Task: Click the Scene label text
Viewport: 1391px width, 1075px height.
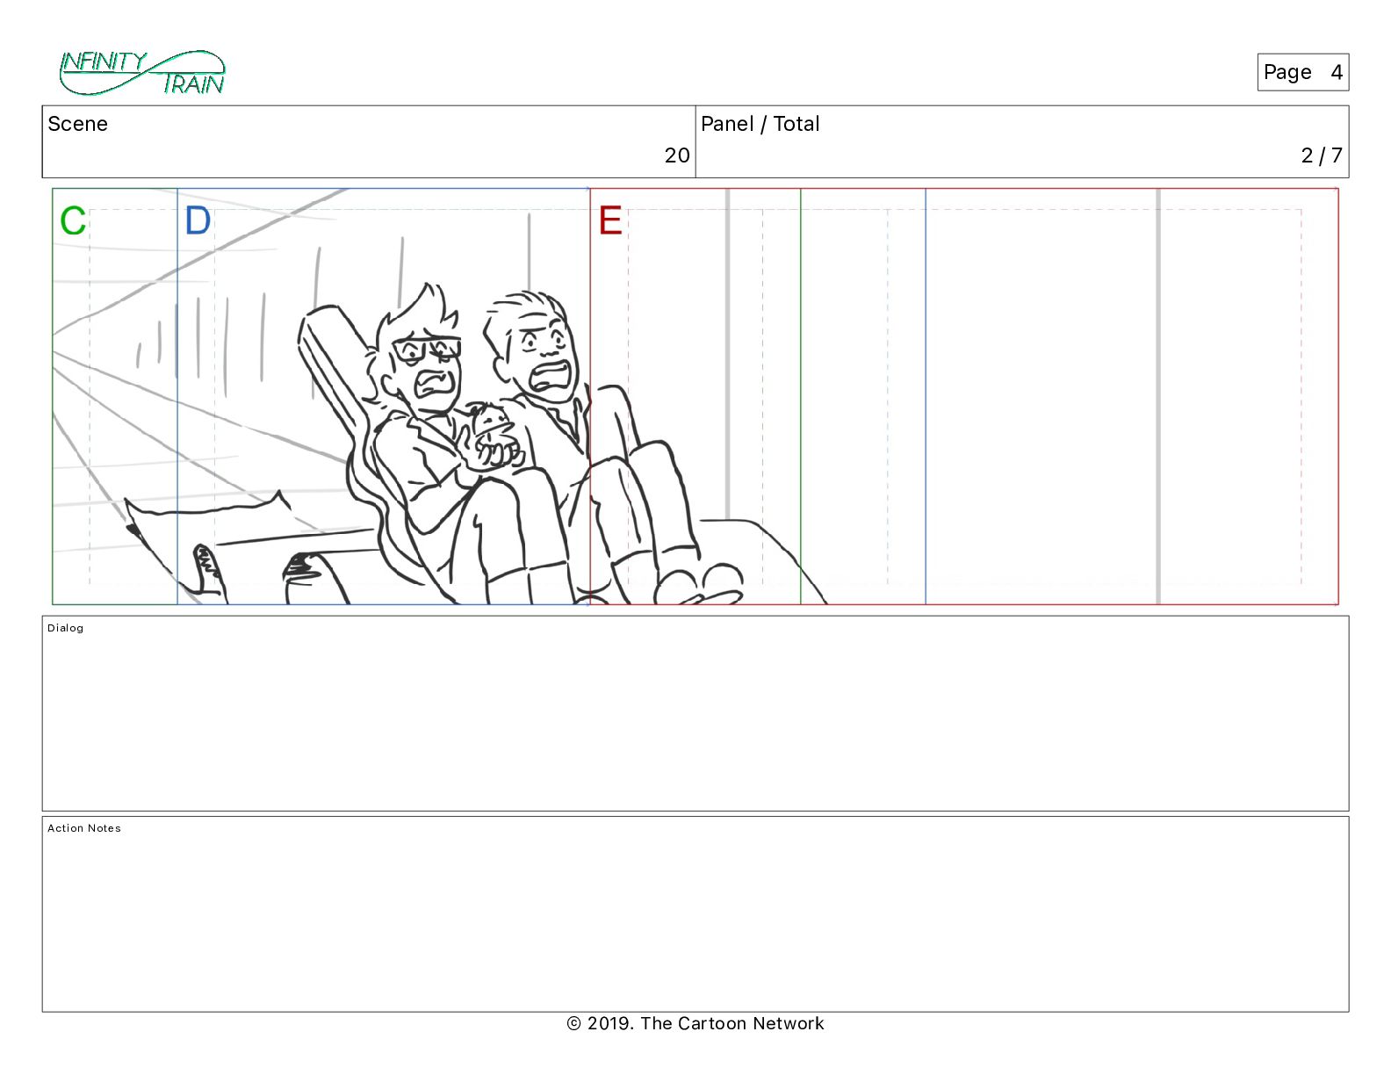Action: 77,124
